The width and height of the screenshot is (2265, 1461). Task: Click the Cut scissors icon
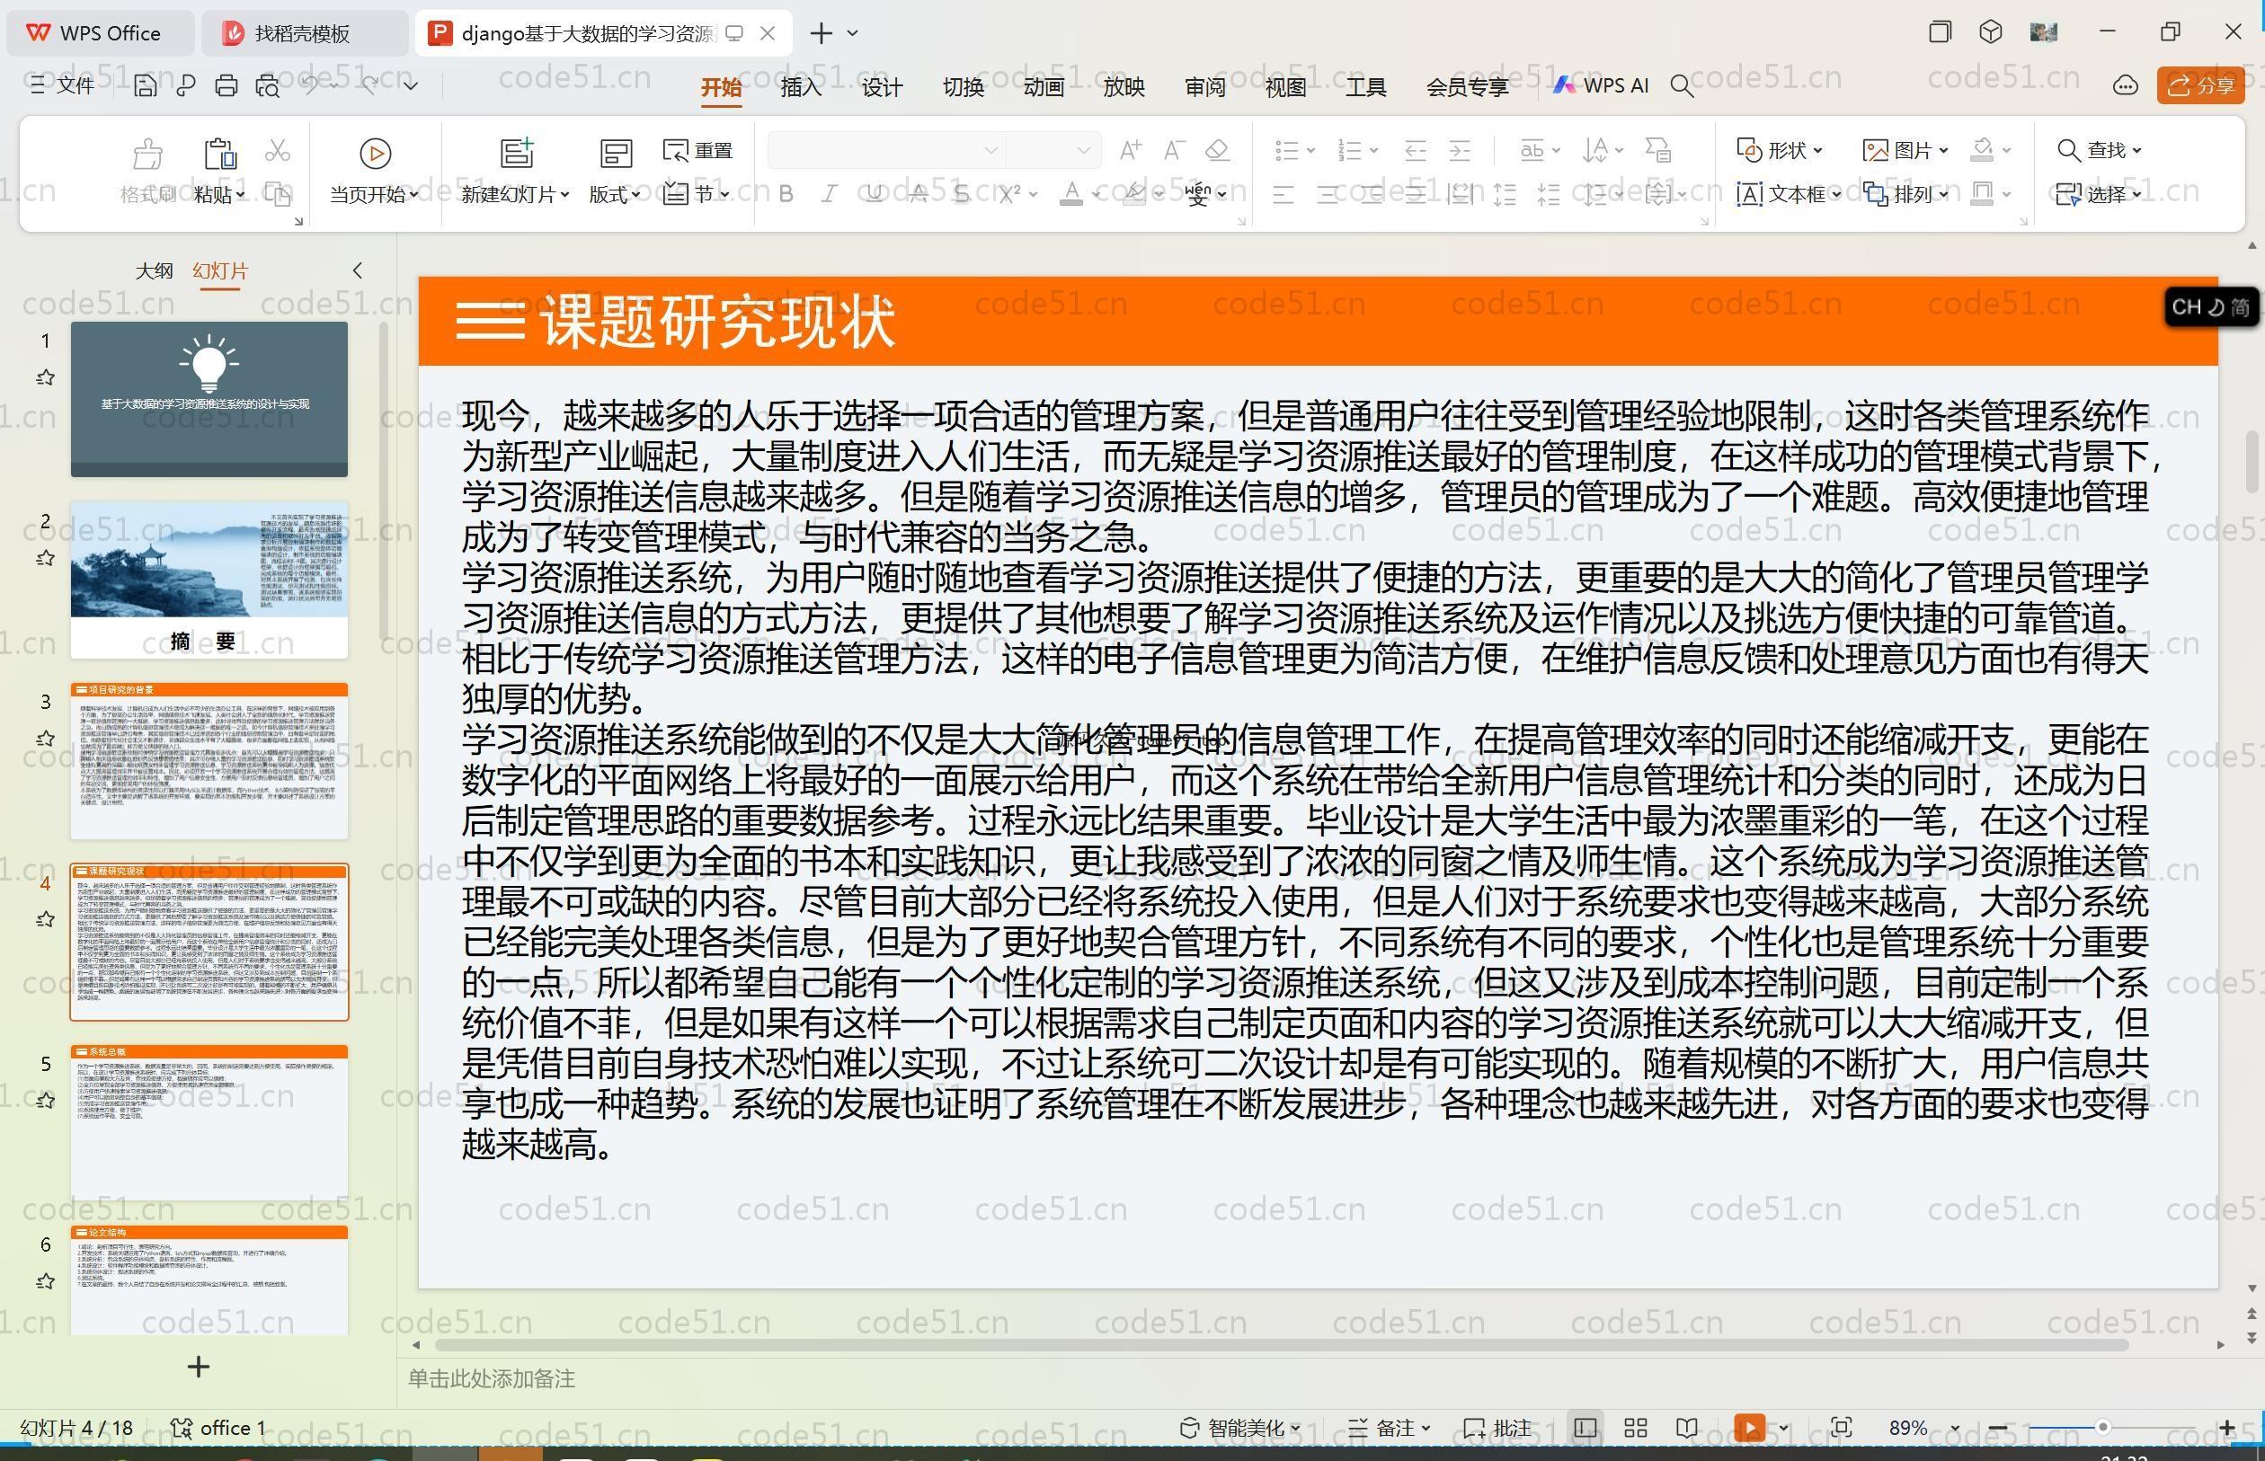[277, 150]
